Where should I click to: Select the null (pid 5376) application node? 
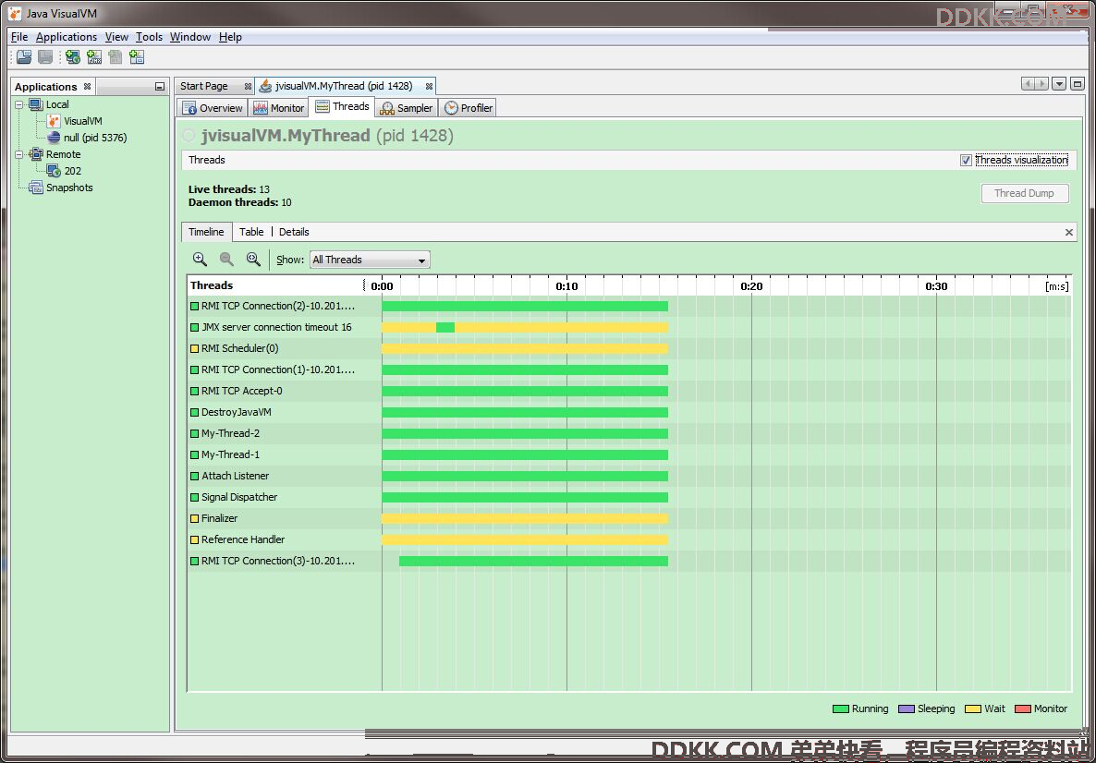click(88, 138)
